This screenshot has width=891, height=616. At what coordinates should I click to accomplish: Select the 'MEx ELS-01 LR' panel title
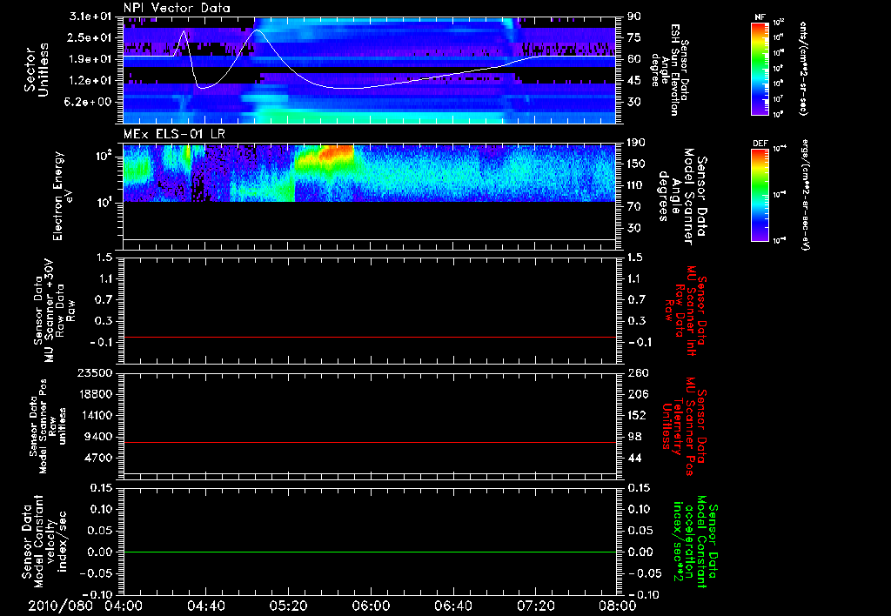pos(174,135)
